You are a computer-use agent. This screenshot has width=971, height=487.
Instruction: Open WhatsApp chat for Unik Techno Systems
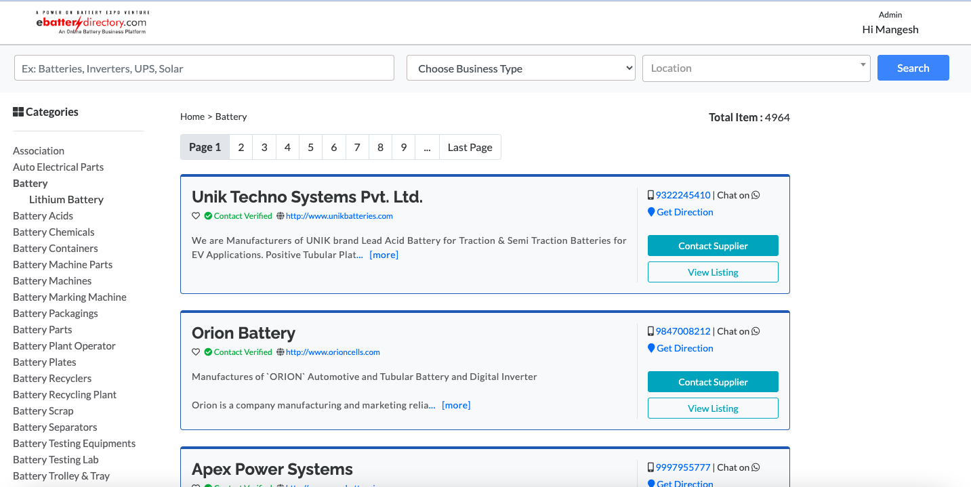(756, 195)
